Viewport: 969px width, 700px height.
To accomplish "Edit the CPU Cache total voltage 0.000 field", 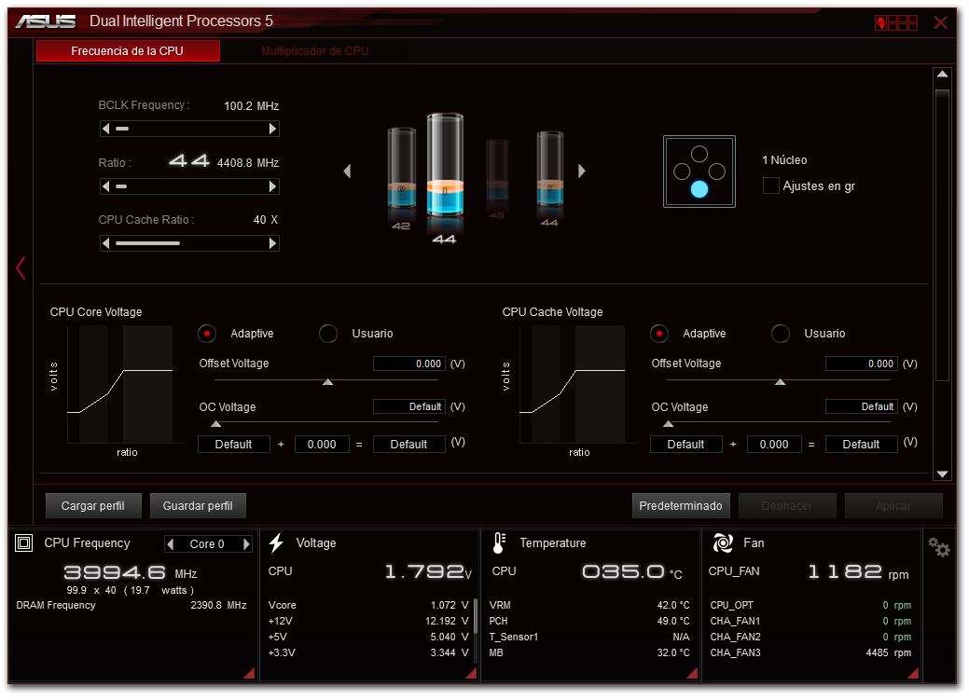I will (774, 445).
